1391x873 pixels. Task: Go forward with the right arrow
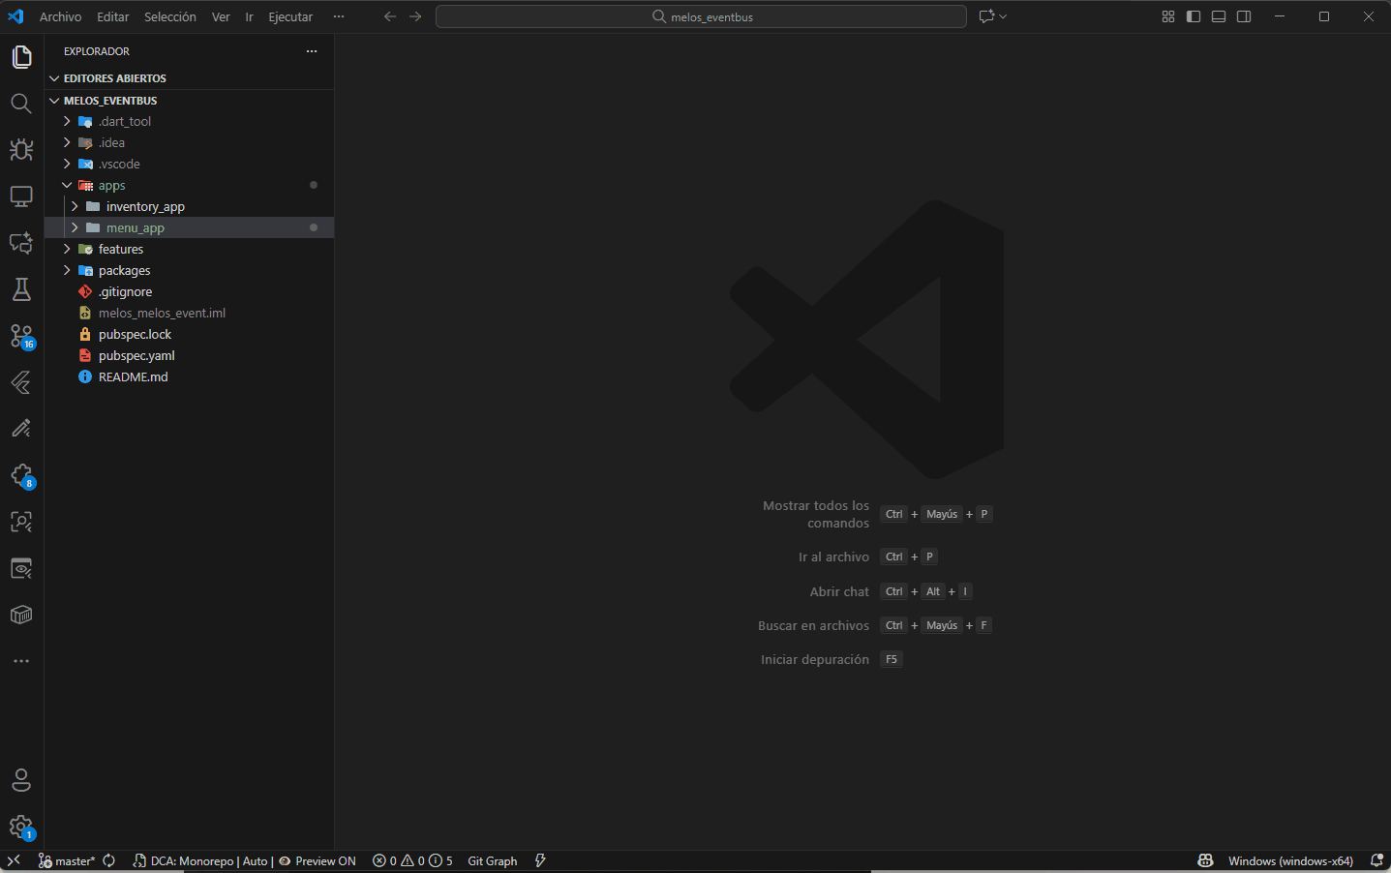pos(415,16)
